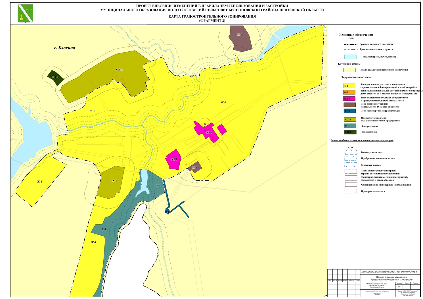Click the Зона рекреации legend text

point(370,126)
